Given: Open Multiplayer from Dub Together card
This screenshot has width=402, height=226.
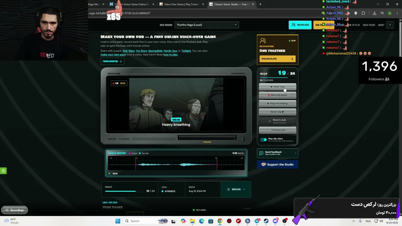Looking at the screenshot, I should click(x=277, y=59).
